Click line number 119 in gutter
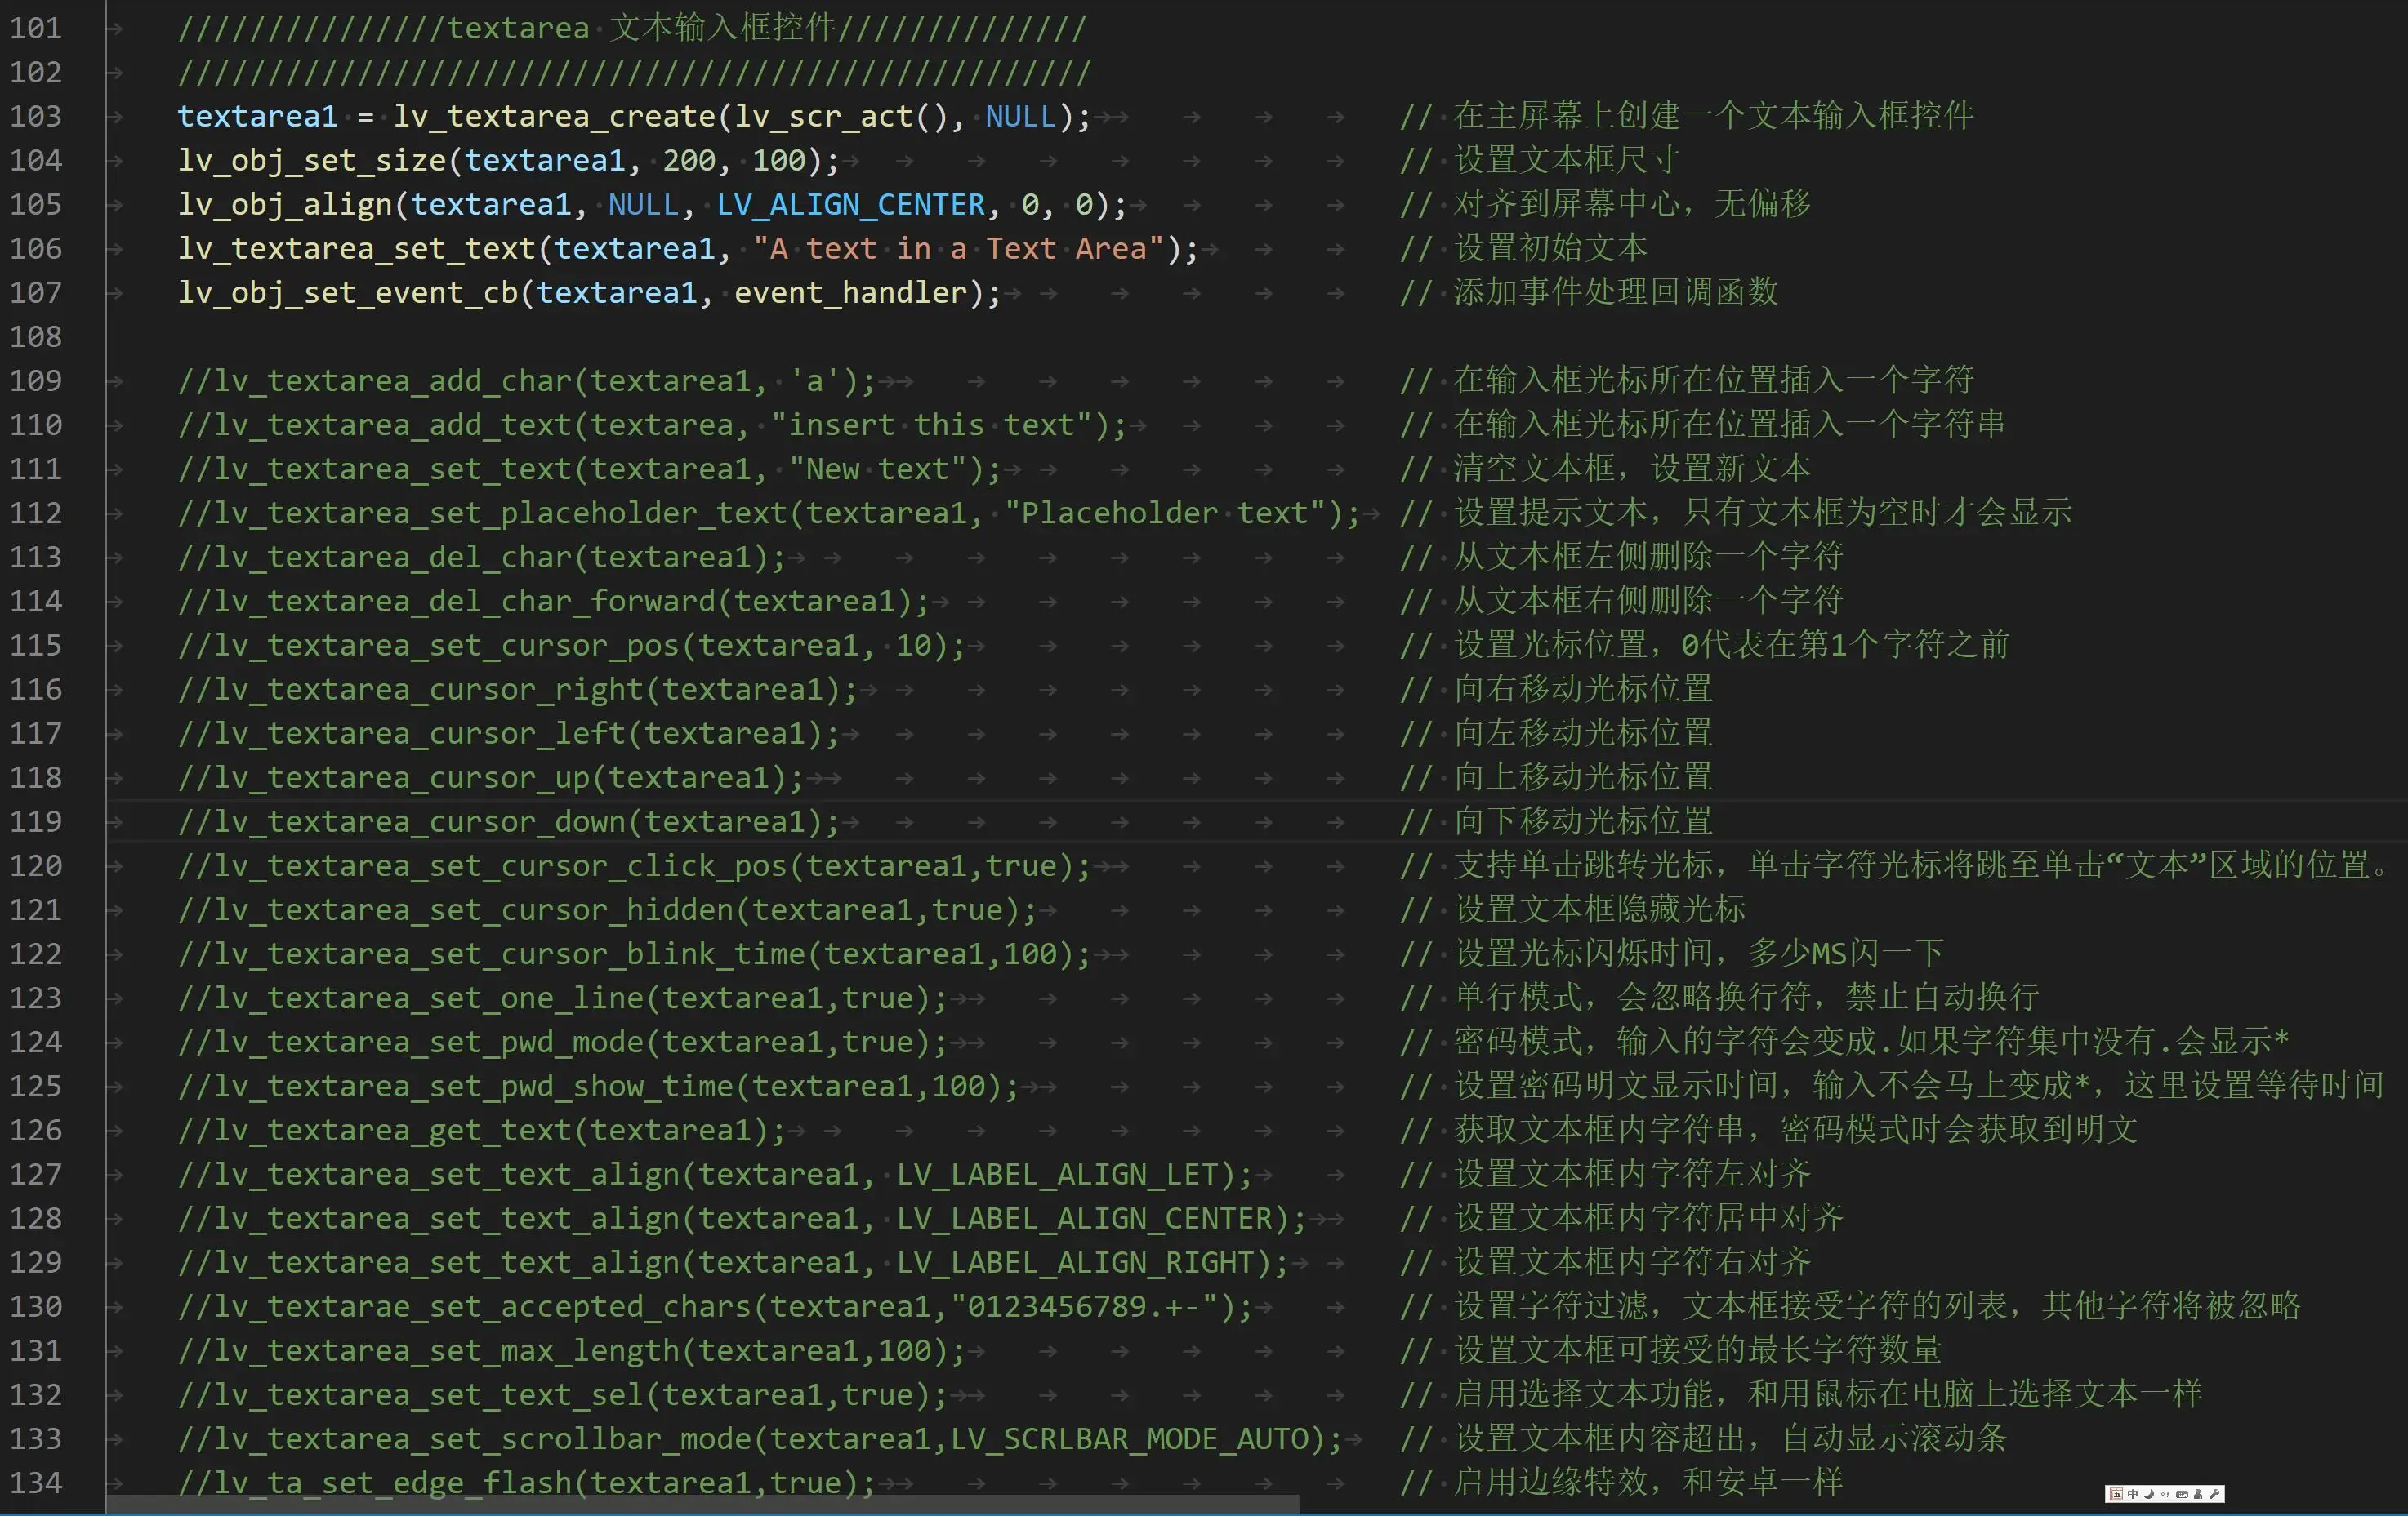Viewport: 2408px width, 1516px height. tap(36, 821)
